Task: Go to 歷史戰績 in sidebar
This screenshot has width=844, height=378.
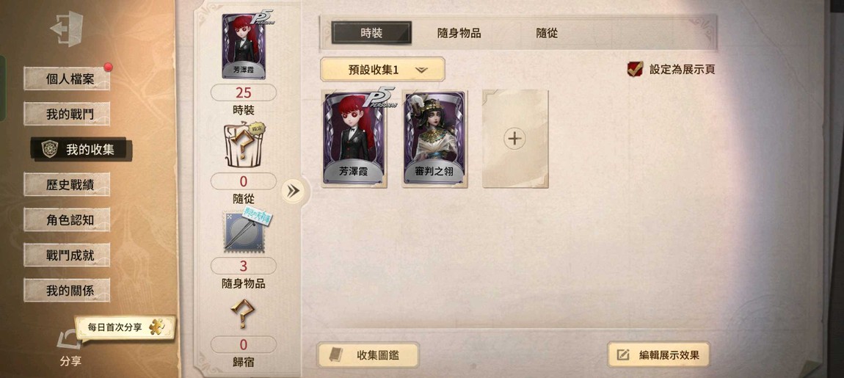Action: (68, 185)
